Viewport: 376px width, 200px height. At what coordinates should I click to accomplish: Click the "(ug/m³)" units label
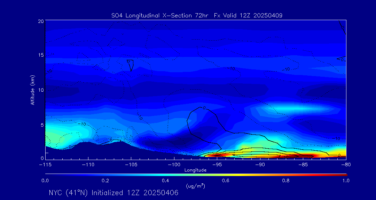(195, 186)
